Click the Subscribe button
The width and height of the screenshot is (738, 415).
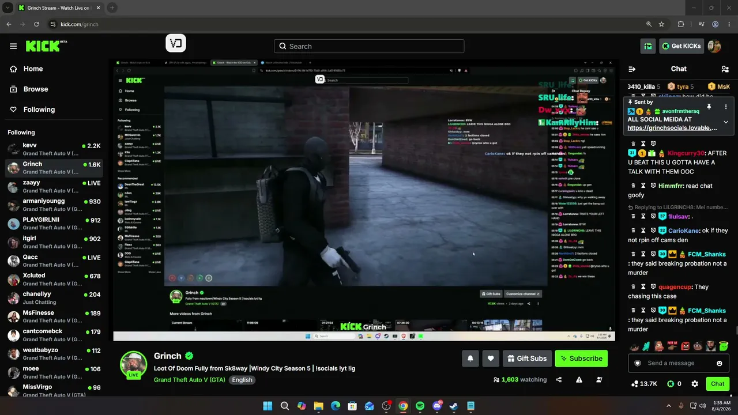[x=581, y=359]
